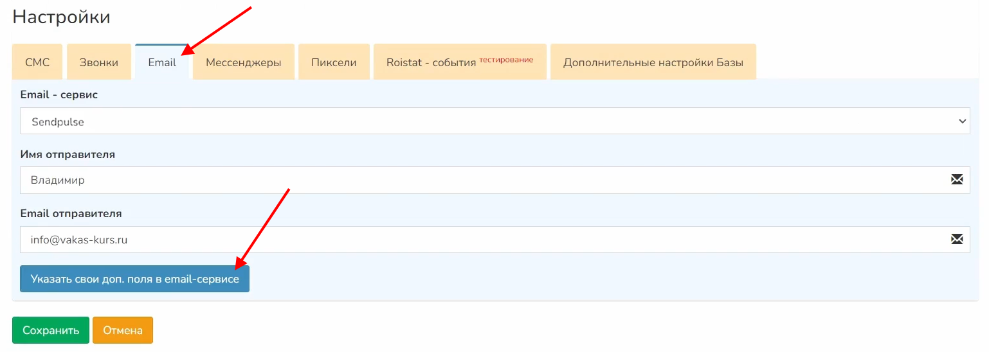The height and width of the screenshot is (352, 989).
Task: Switch to the СМС tab
Action: pyautogui.click(x=37, y=62)
